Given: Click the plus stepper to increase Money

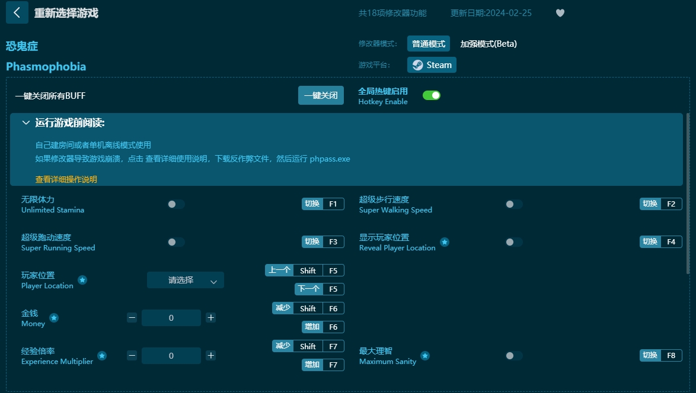Looking at the screenshot, I should tap(210, 317).
